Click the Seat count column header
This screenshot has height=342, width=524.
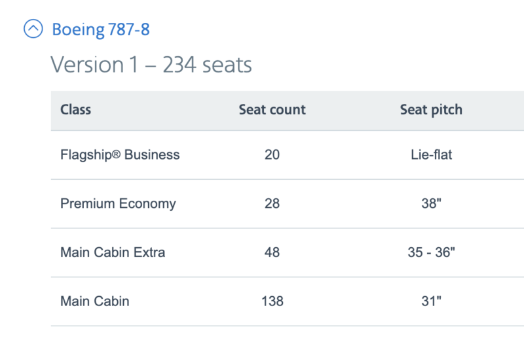point(272,109)
